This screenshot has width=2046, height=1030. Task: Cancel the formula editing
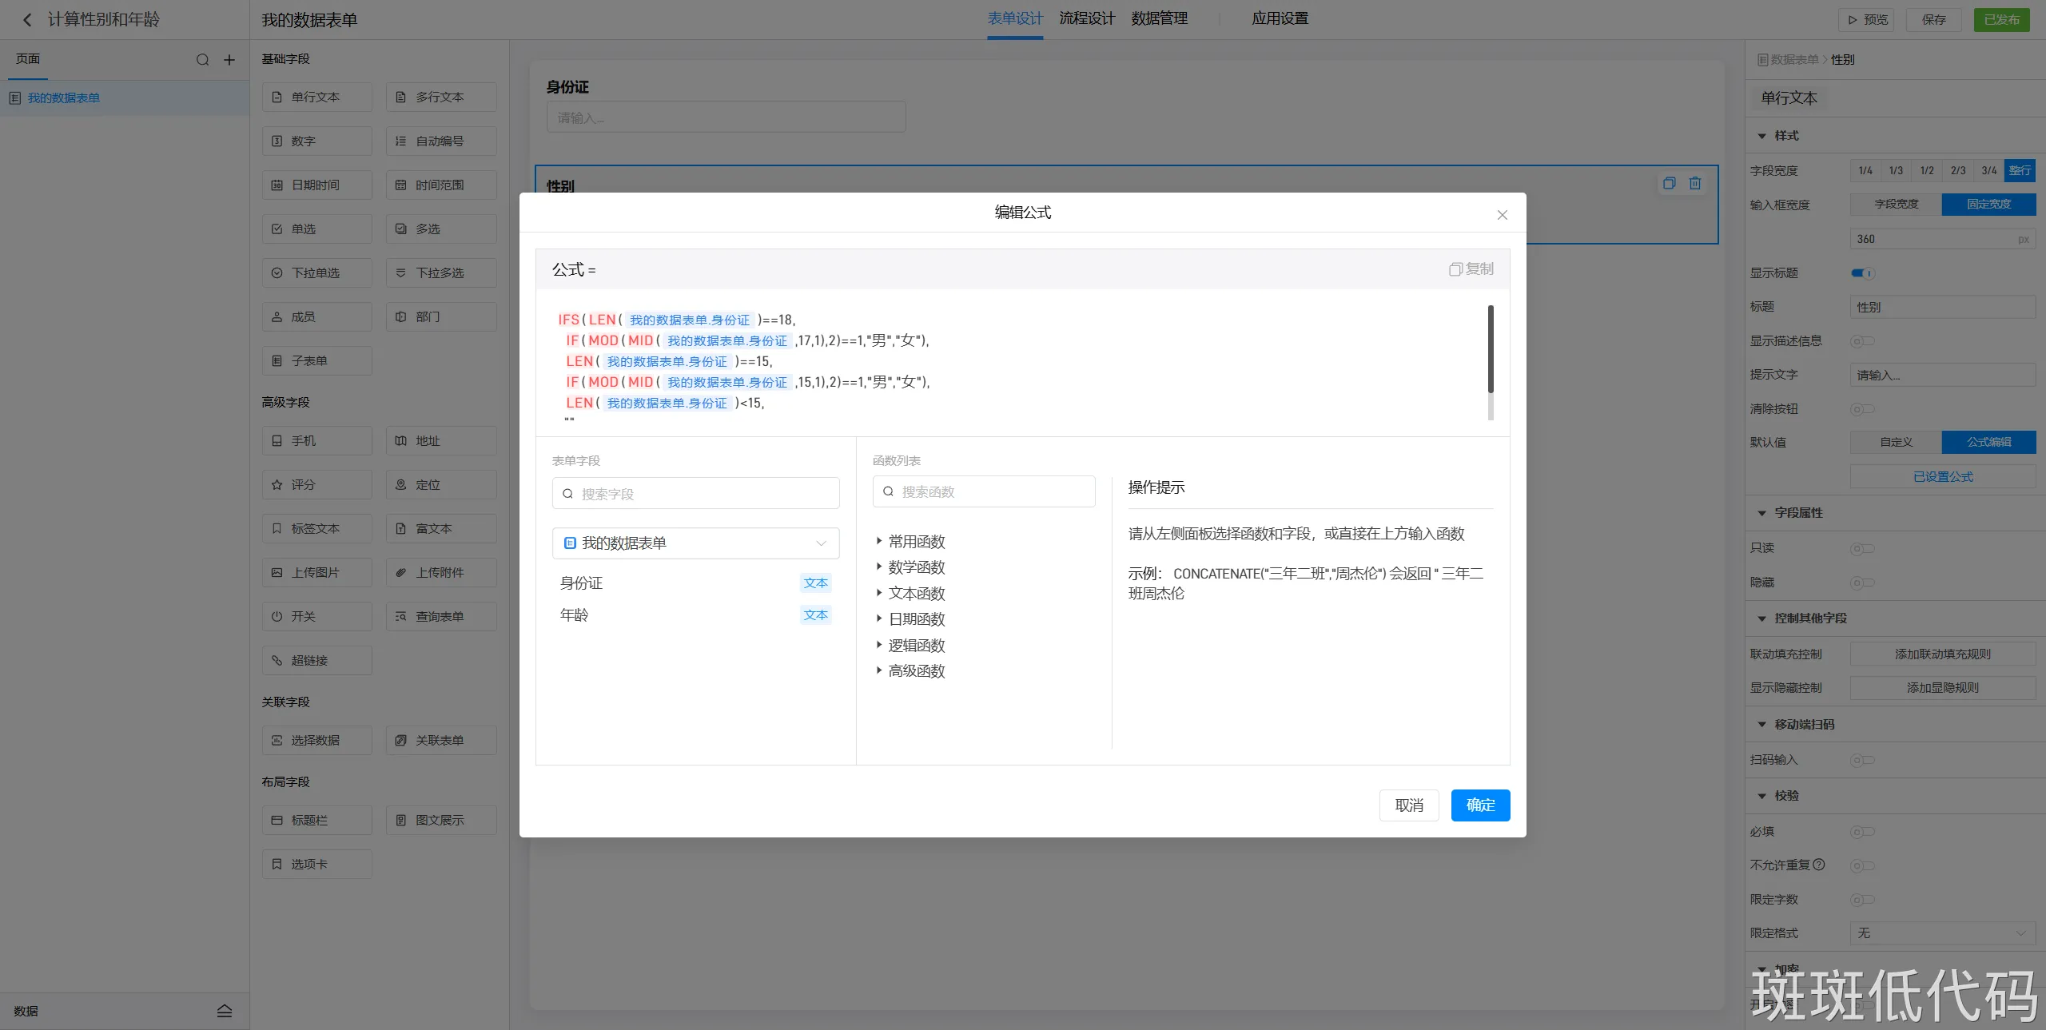[1408, 805]
